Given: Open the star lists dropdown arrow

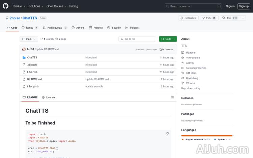Looking at the screenshot, I should (243, 18).
